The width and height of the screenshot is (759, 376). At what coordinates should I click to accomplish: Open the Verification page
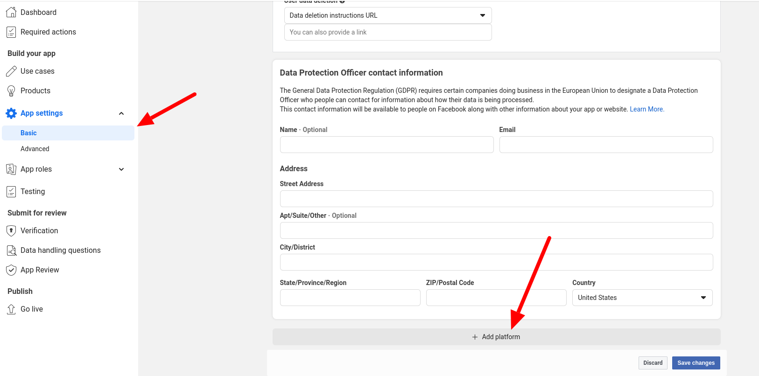[39, 230]
